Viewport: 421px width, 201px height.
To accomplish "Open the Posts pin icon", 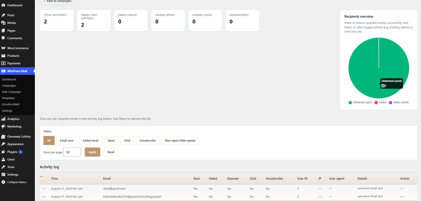I will pos(3,15).
